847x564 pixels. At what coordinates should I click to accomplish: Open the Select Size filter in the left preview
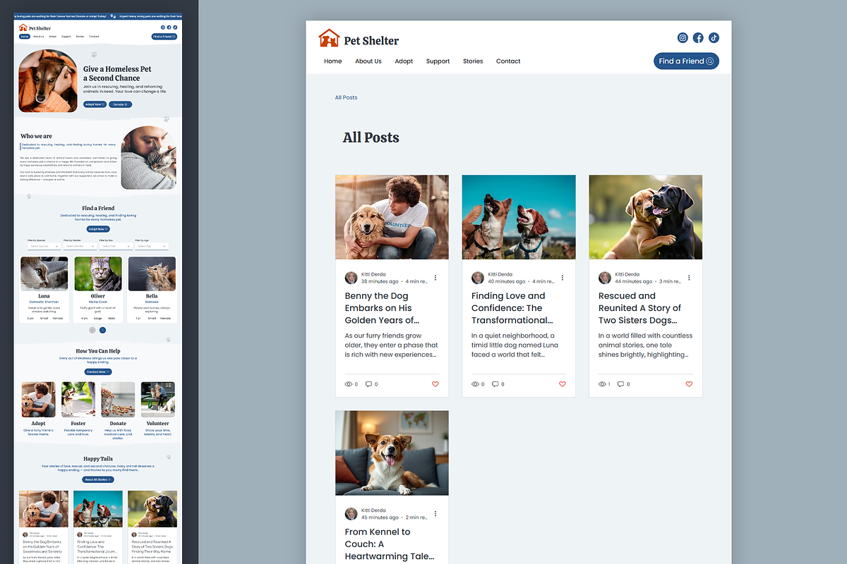[x=116, y=246]
